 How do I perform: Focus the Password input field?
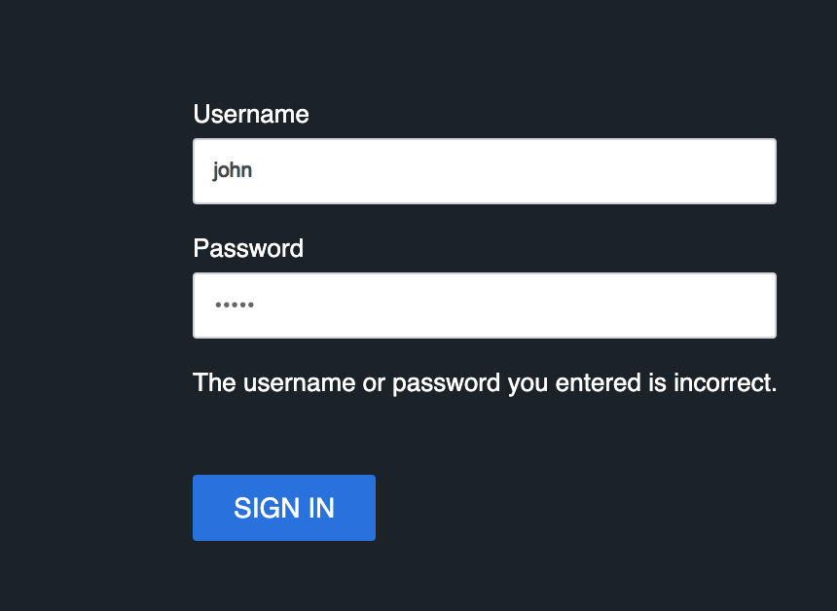[x=484, y=305]
